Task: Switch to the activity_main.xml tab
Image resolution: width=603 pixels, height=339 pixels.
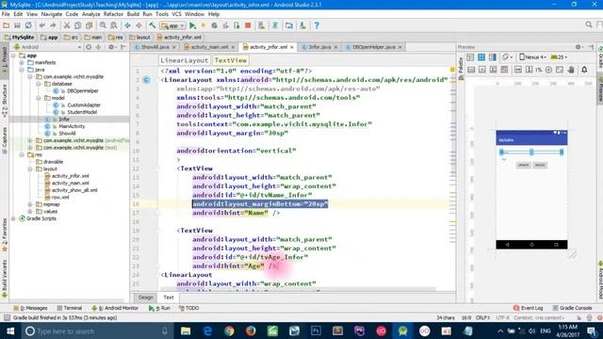Action: point(209,47)
